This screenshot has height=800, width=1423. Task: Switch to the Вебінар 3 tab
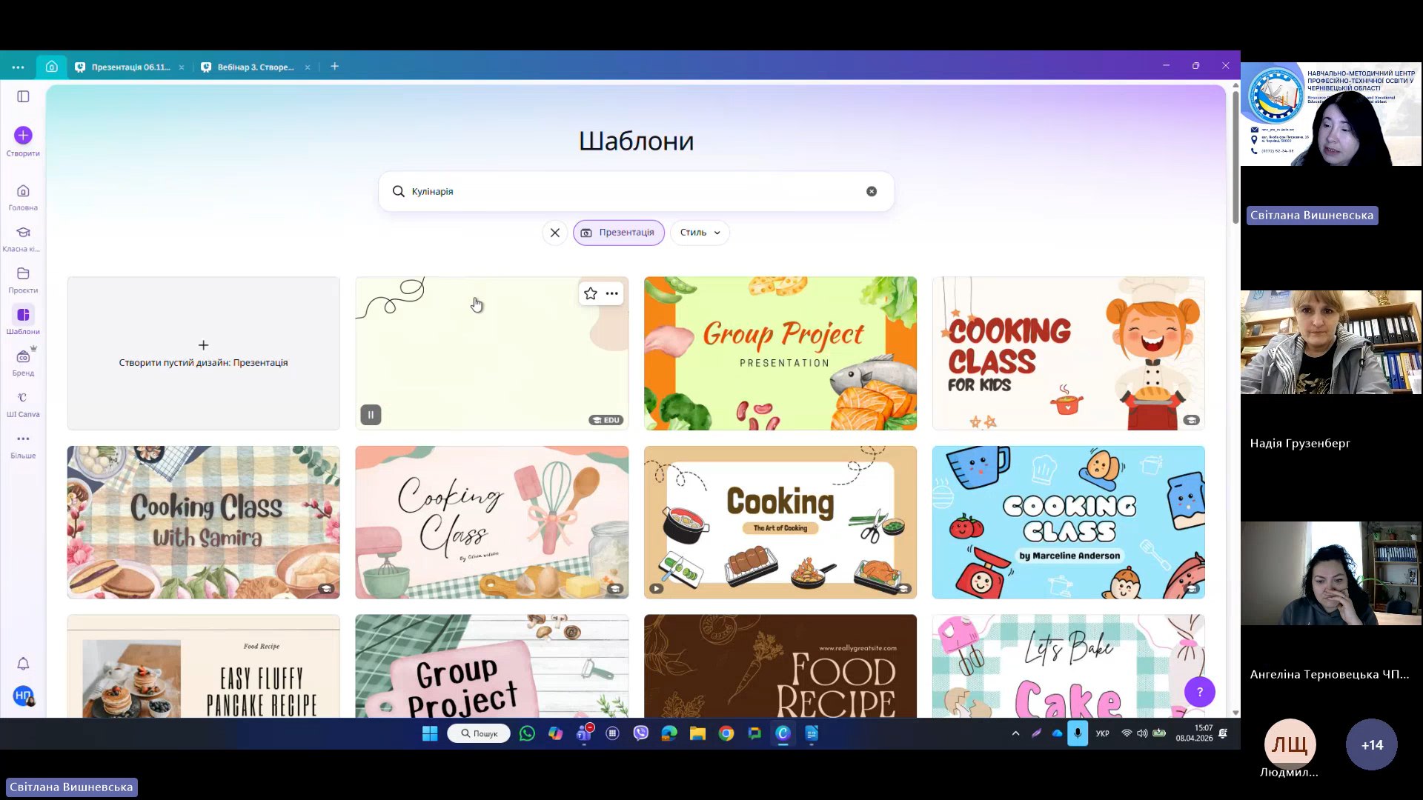tap(255, 67)
